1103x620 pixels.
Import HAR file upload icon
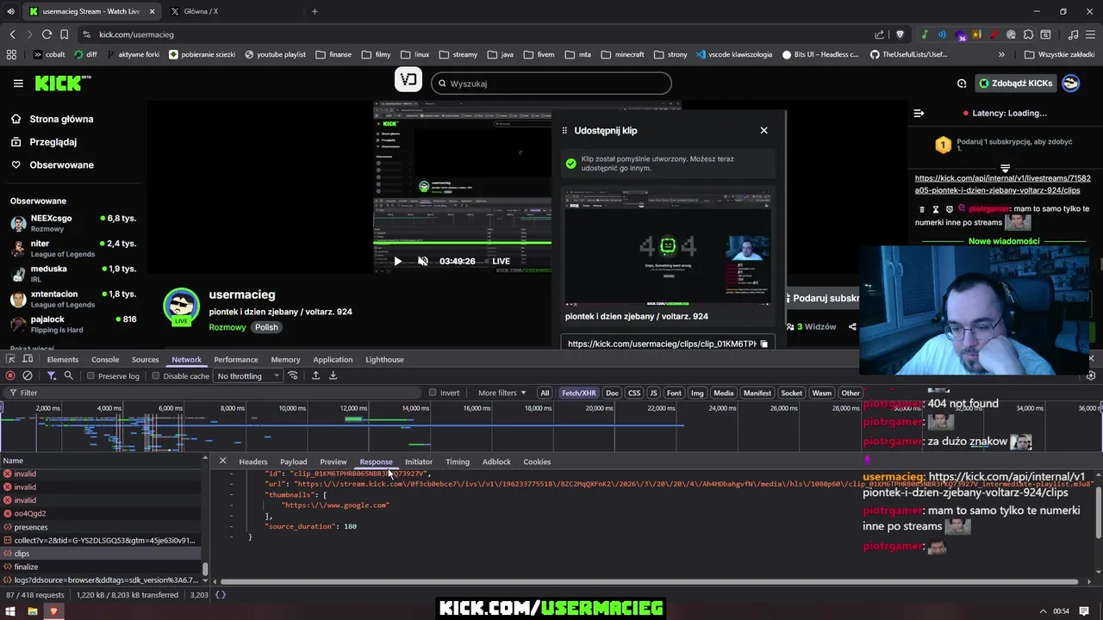tap(315, 375)
